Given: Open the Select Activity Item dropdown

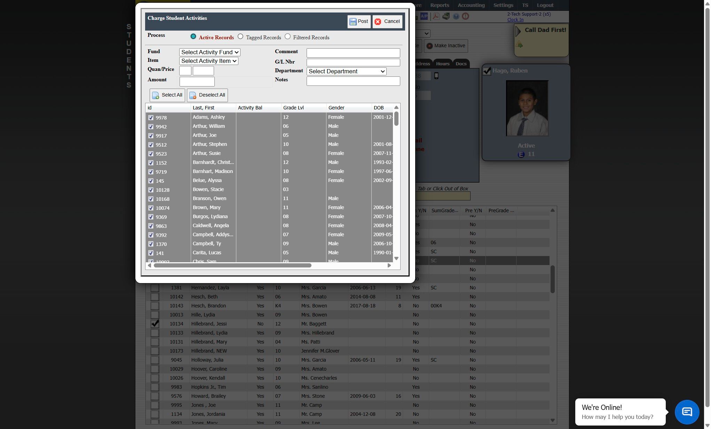Looking at the screenshot, I should click(208, 61).
